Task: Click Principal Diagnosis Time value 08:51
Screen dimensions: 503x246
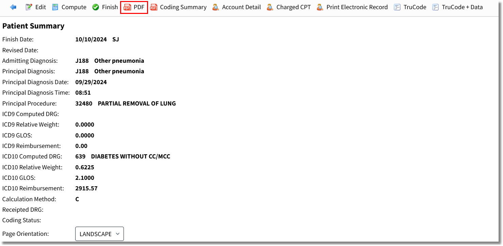Action: point(83,93)
